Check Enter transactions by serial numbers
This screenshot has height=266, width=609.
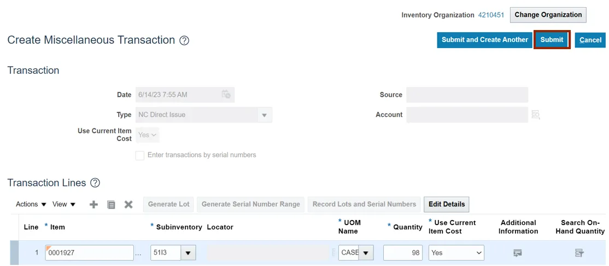point(140,155)
